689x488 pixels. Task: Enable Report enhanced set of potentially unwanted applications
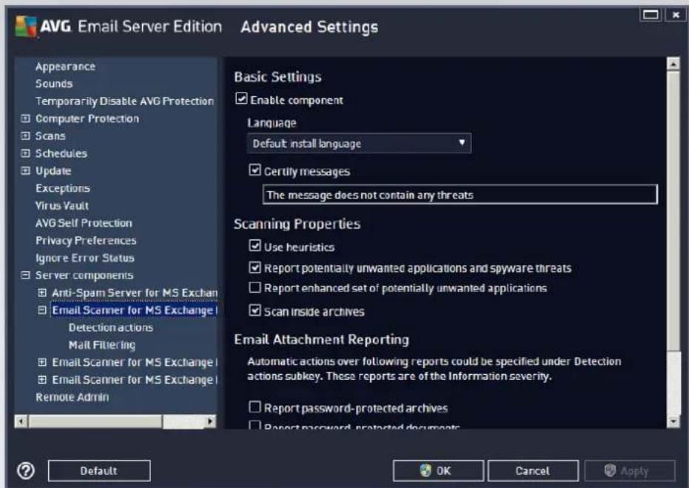tap(255, 287)
